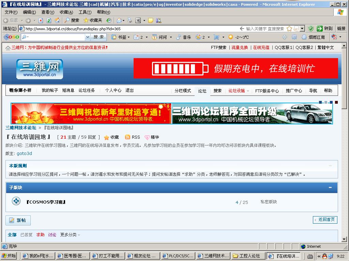Open the 『COSMOS学习班』 subforum link
The height and width of the screenshot is (261, 349).
click(x=46, y=202)
